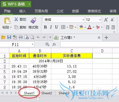Select row 3 header

point(5,66)
